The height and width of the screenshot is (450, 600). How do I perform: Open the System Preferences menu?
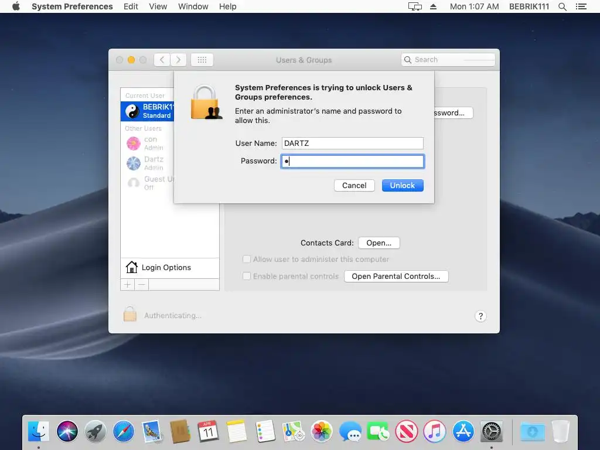pos(72,6)
